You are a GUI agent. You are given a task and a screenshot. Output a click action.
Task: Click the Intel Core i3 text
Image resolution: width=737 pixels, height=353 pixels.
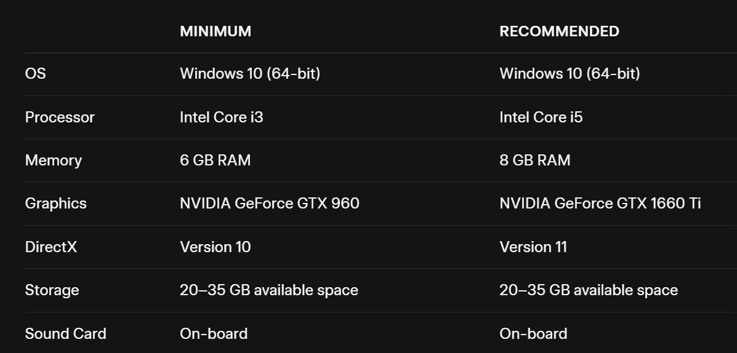click(x=222, y=117)
